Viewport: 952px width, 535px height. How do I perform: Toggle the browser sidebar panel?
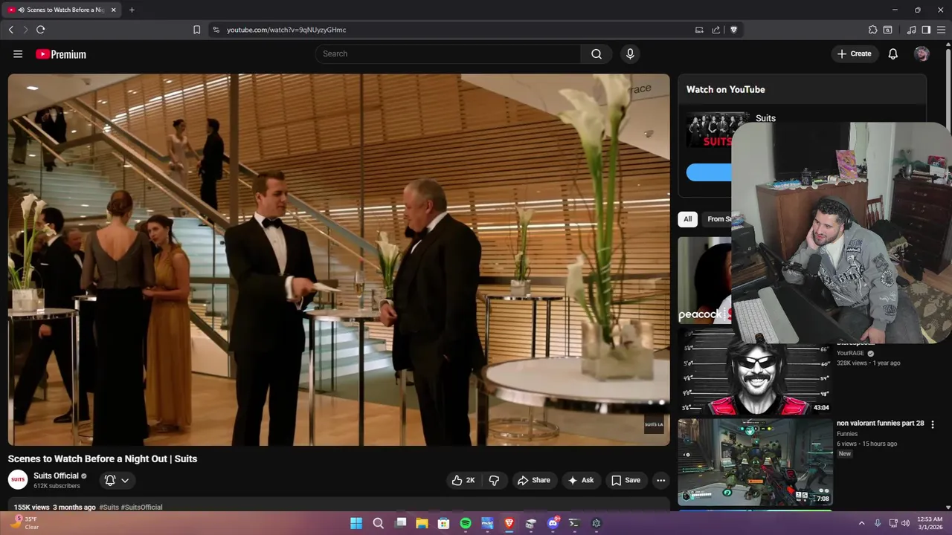[926, 30]
